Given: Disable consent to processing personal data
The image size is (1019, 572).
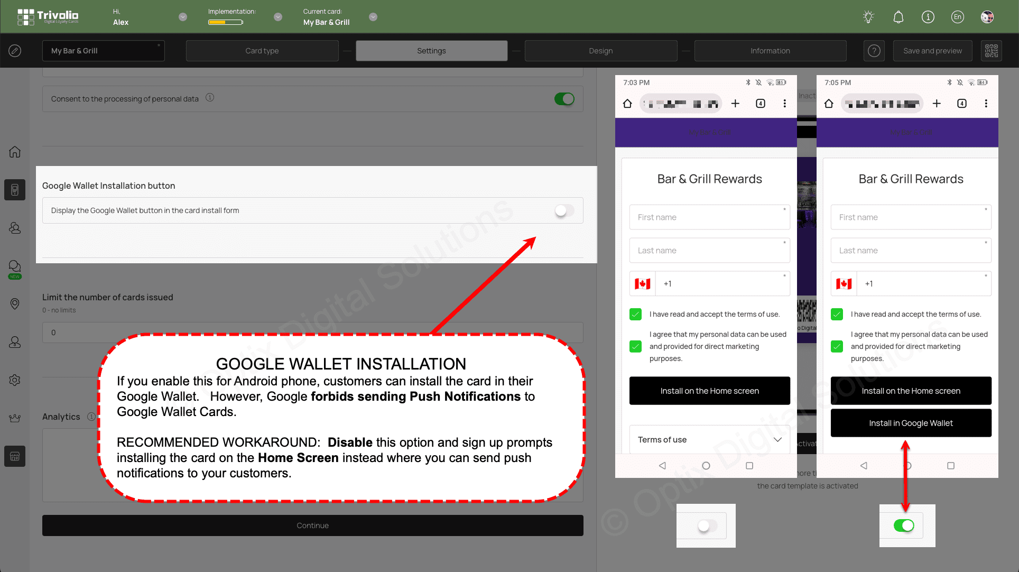Looking at the screenshot, I should coord(565,98).
